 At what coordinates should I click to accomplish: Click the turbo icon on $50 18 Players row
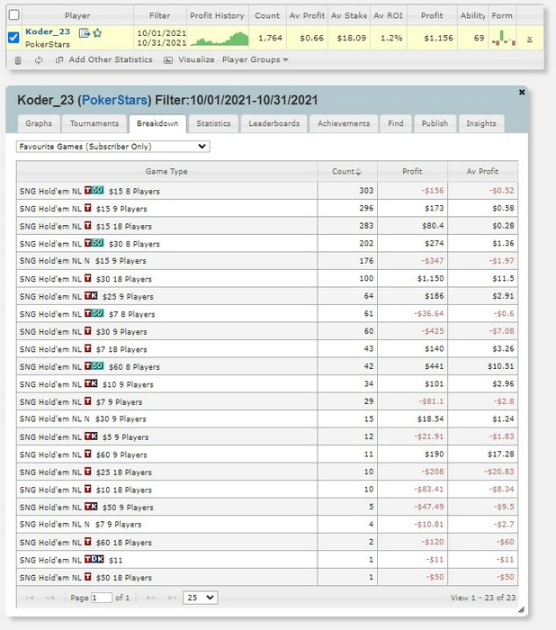(88, 577)
